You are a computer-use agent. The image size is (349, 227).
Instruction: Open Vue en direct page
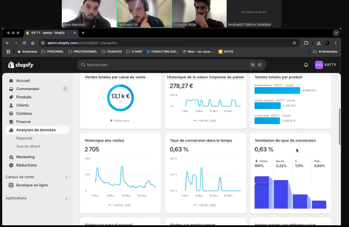click(x=28, y=146)
